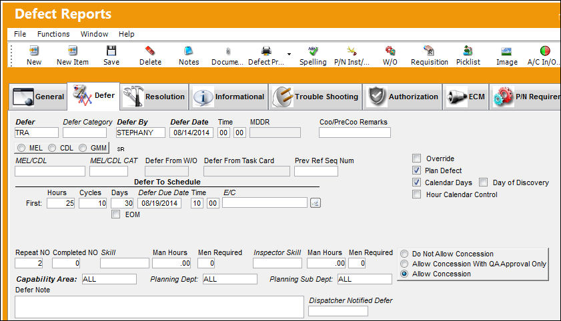The image size is (561, 321).
Task: Click the Defer By field STEPHANY
Action: tap(141, 133)
